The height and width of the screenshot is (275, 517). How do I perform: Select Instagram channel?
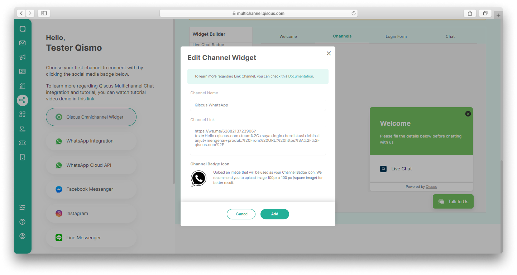pos(91,213)
